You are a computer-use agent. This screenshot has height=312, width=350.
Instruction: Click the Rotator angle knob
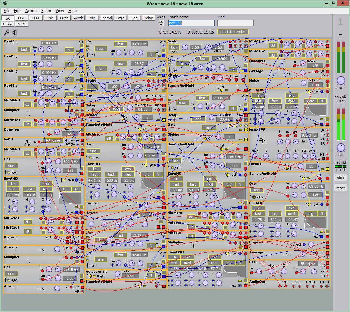coord(56,238)
